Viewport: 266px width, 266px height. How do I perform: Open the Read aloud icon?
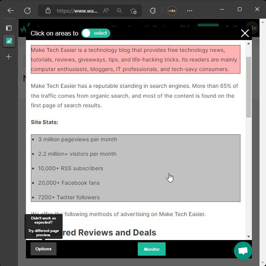pyautogui.click(x=106, y=11)
